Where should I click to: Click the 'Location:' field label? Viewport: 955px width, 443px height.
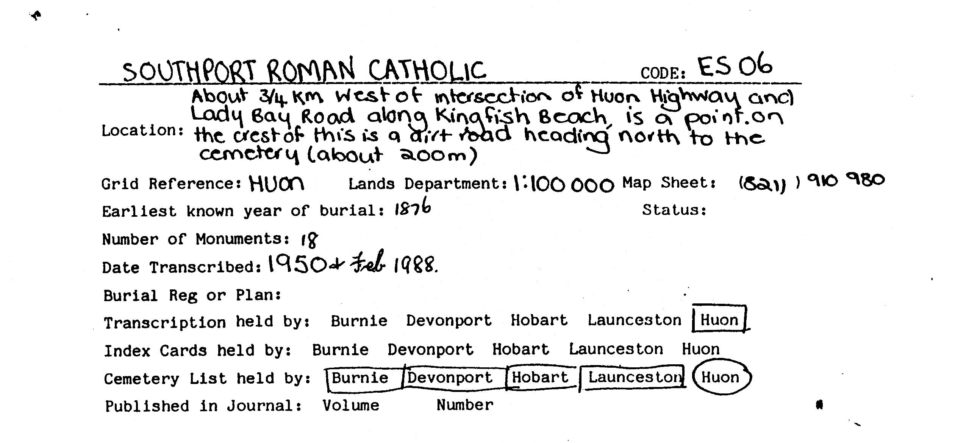click(x=143, y=131)
